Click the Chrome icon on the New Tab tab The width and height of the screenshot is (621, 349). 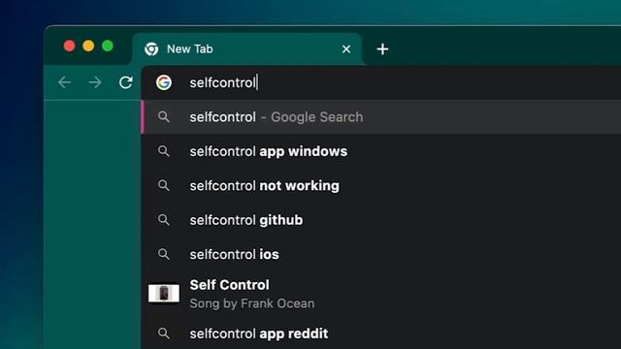(151, 49)
